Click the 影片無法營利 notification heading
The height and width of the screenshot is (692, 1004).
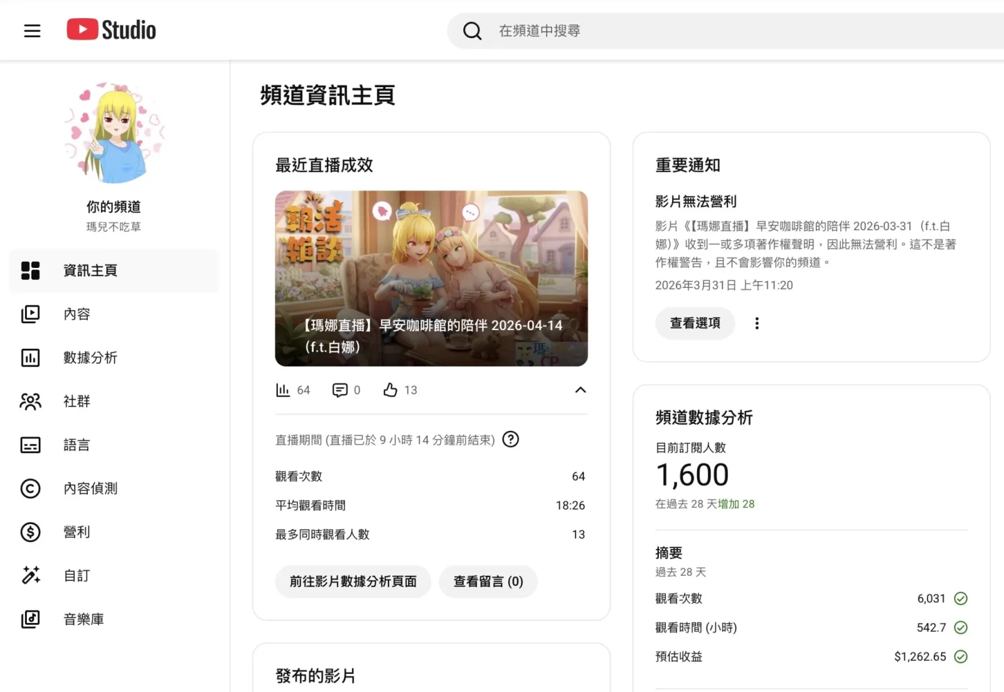point(696,201)
